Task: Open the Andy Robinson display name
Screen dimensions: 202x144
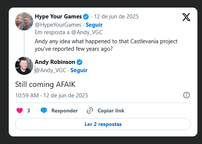Action: tap(55, 62)
